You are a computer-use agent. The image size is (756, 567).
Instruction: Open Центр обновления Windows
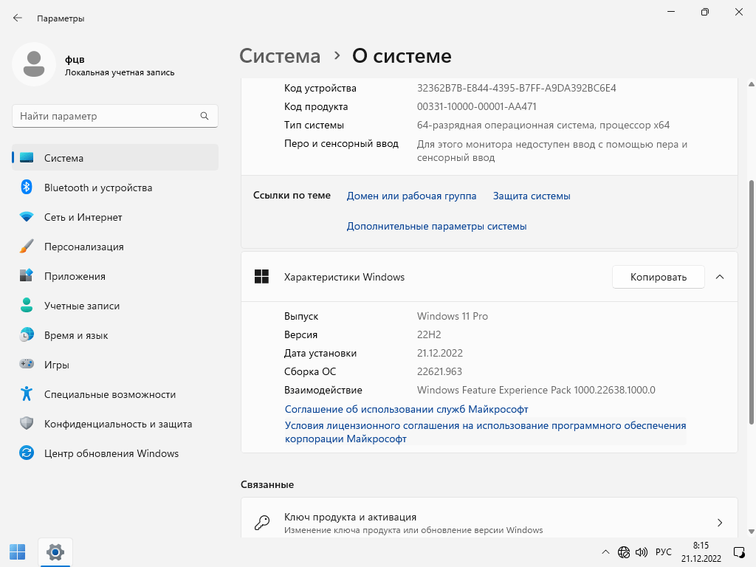[111, 453]
